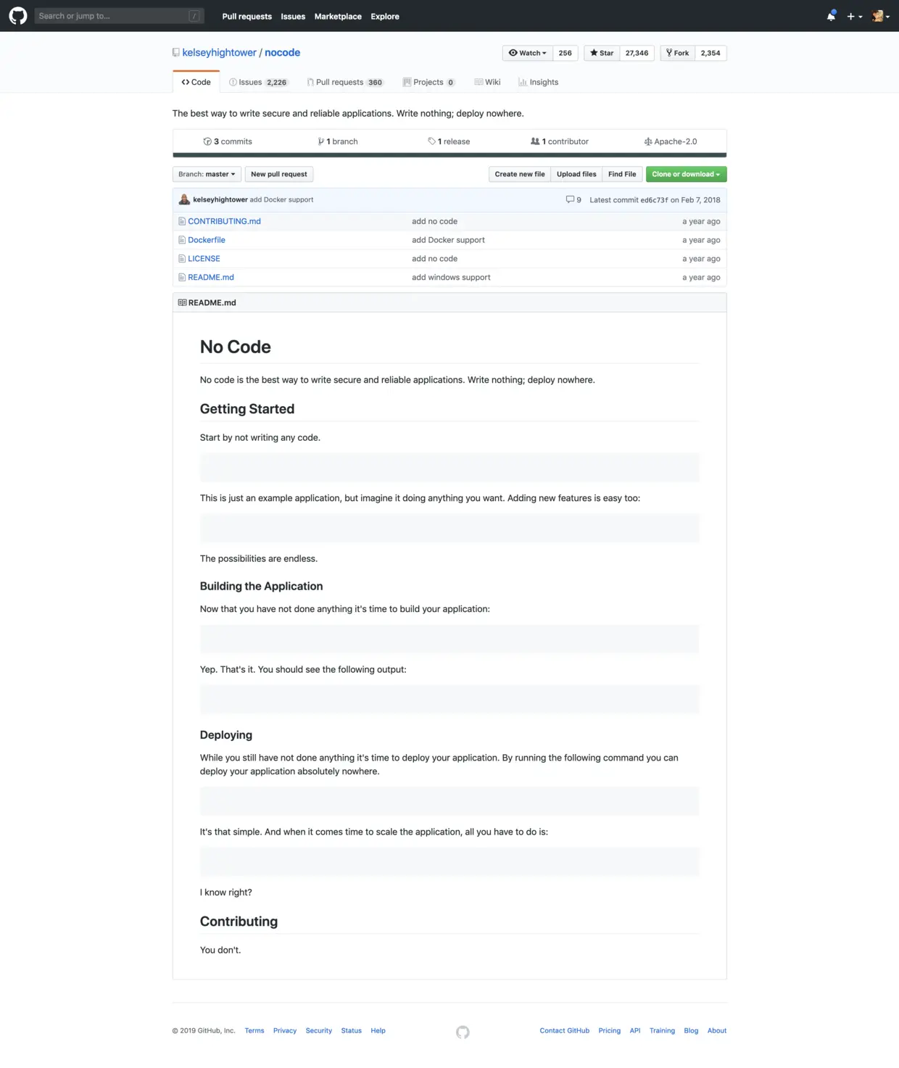Click the Find File button
The width and height of the screenshot is (899, 1068).
[622, 174]
